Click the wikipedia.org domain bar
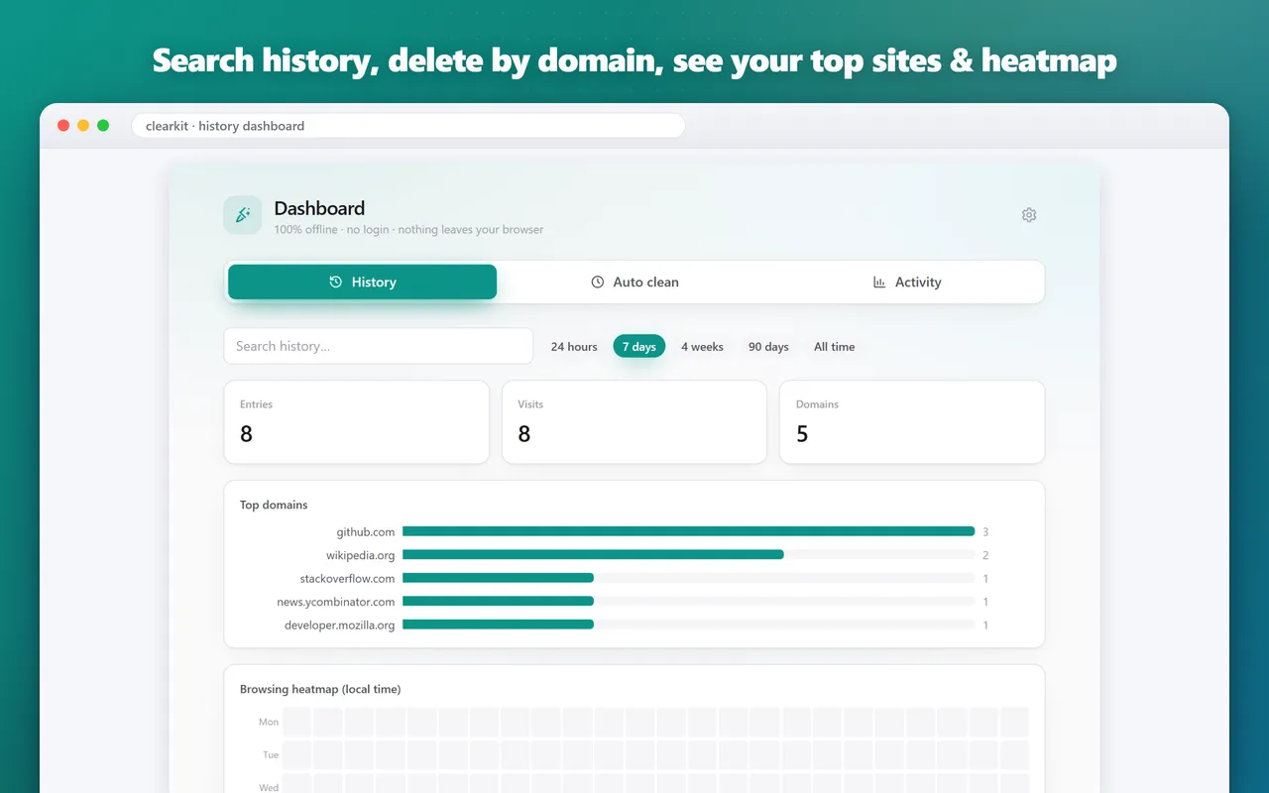 click(593, 555)
